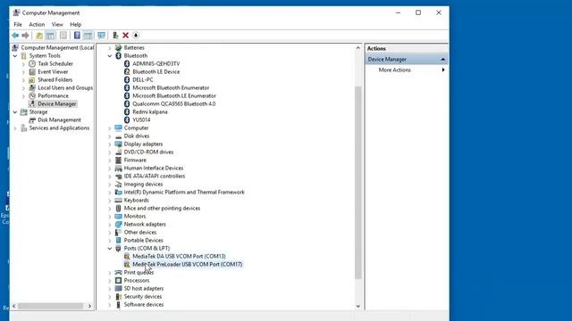This screenshot has width=572, height=321.
Task: Select Intel(R) Dynamic Platform and Thermal Framework
Action: coord(184,193)
